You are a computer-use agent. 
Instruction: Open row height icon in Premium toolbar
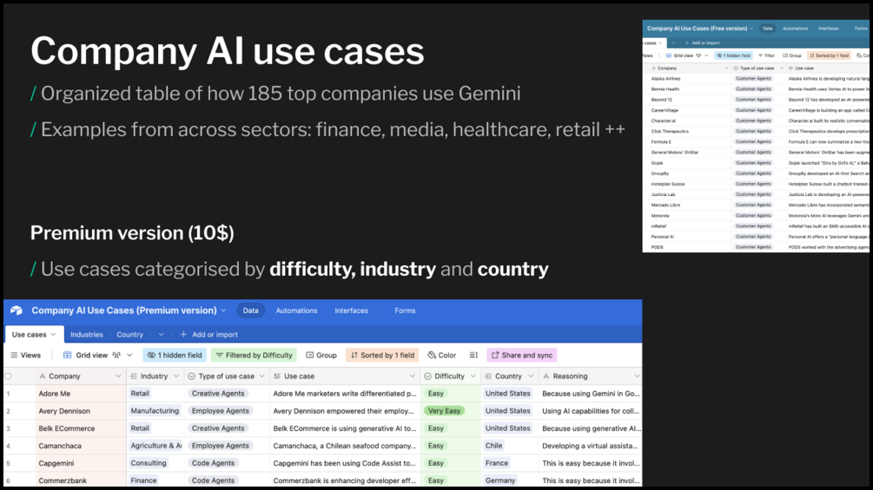473,355
